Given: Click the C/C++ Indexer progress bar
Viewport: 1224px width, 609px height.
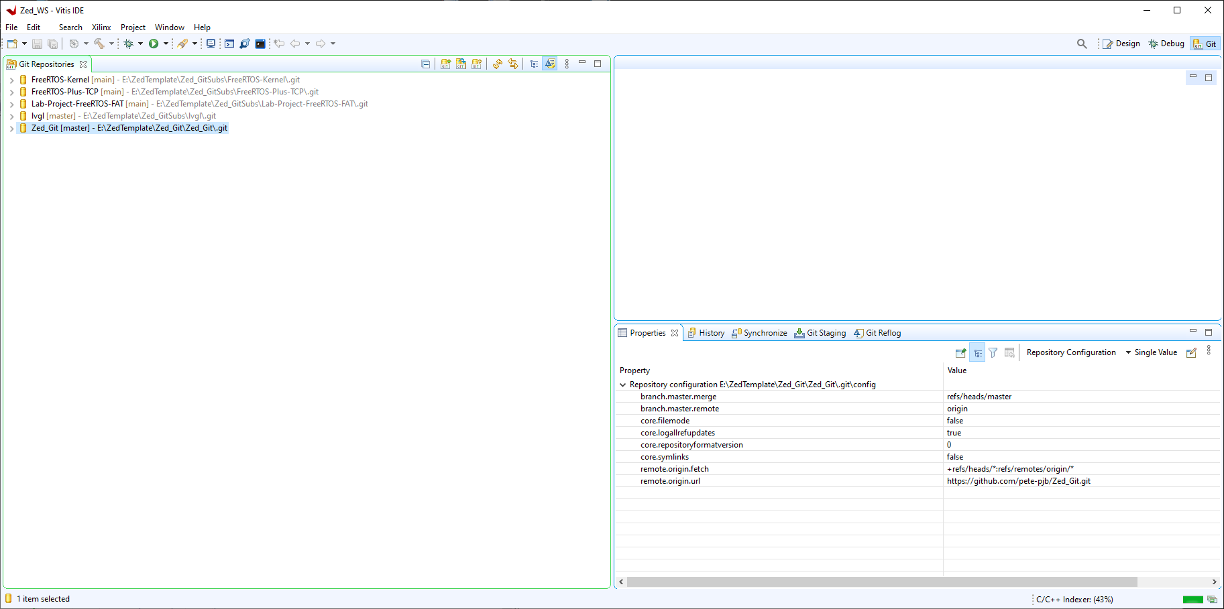Looking at the screenshot, I should pyautogui.click(x=1192, y=600).
